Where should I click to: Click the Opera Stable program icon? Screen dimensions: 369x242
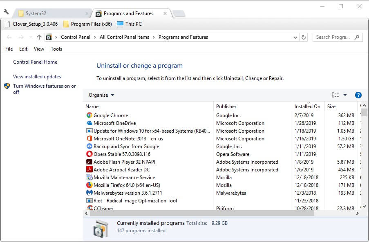coord(89,154)
